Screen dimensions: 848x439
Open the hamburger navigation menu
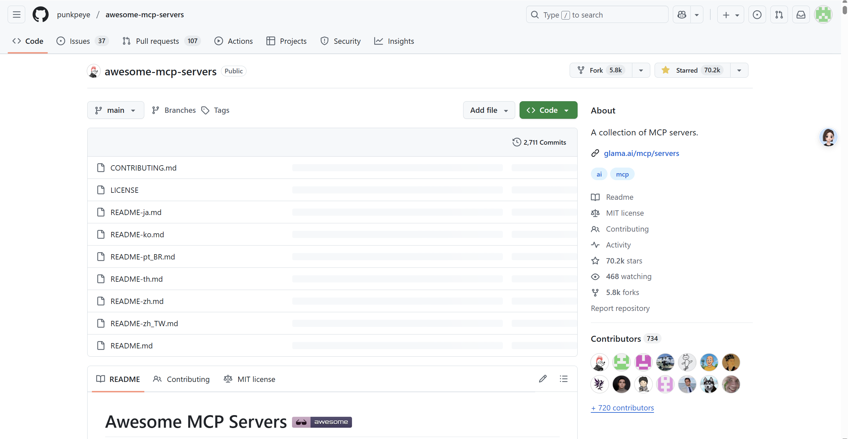tap(17, 15)
